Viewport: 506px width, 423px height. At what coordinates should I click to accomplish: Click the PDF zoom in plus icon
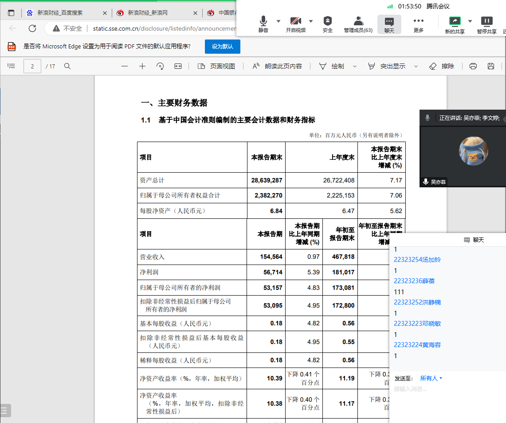point(142,66)
